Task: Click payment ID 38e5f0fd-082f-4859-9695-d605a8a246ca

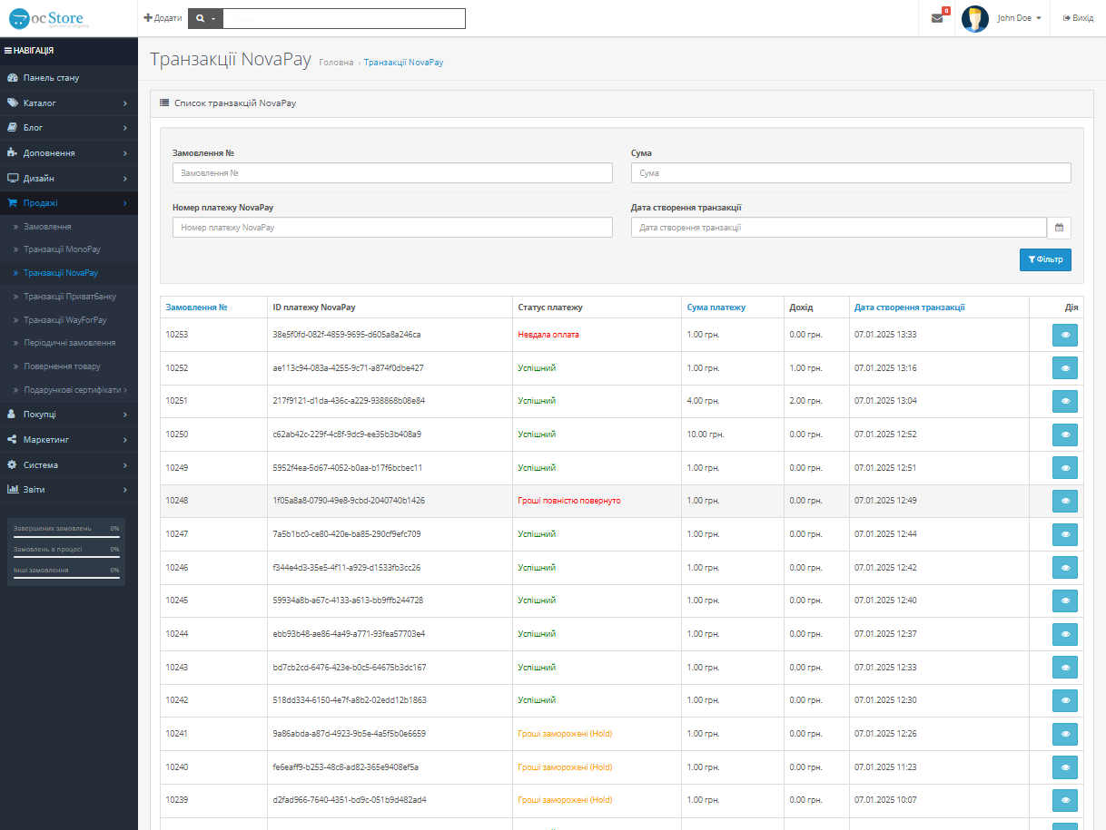Action: coord(347,335)
